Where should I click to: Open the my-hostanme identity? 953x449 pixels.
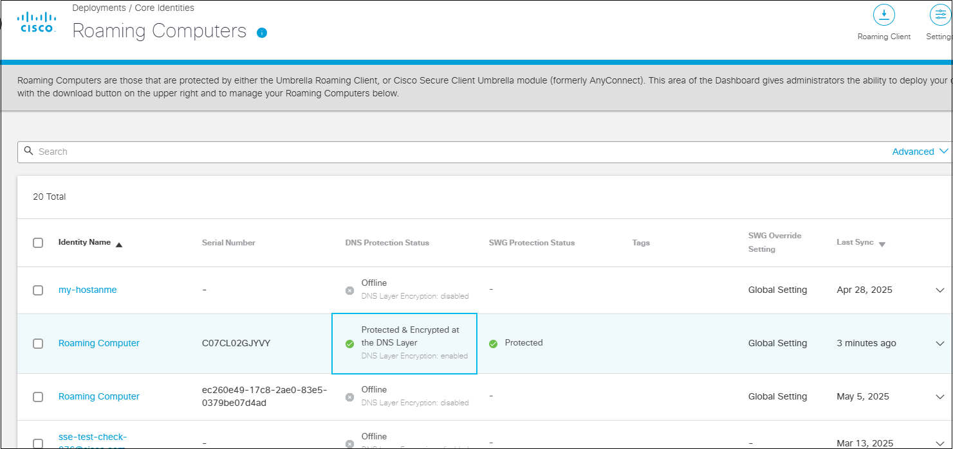[88, 290]
